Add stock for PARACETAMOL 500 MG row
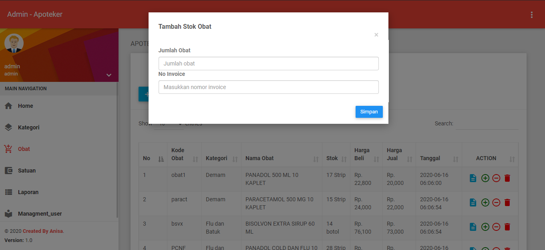Image resolution: width=545 pixels, height=250 pixels. (x=485, y=202)
